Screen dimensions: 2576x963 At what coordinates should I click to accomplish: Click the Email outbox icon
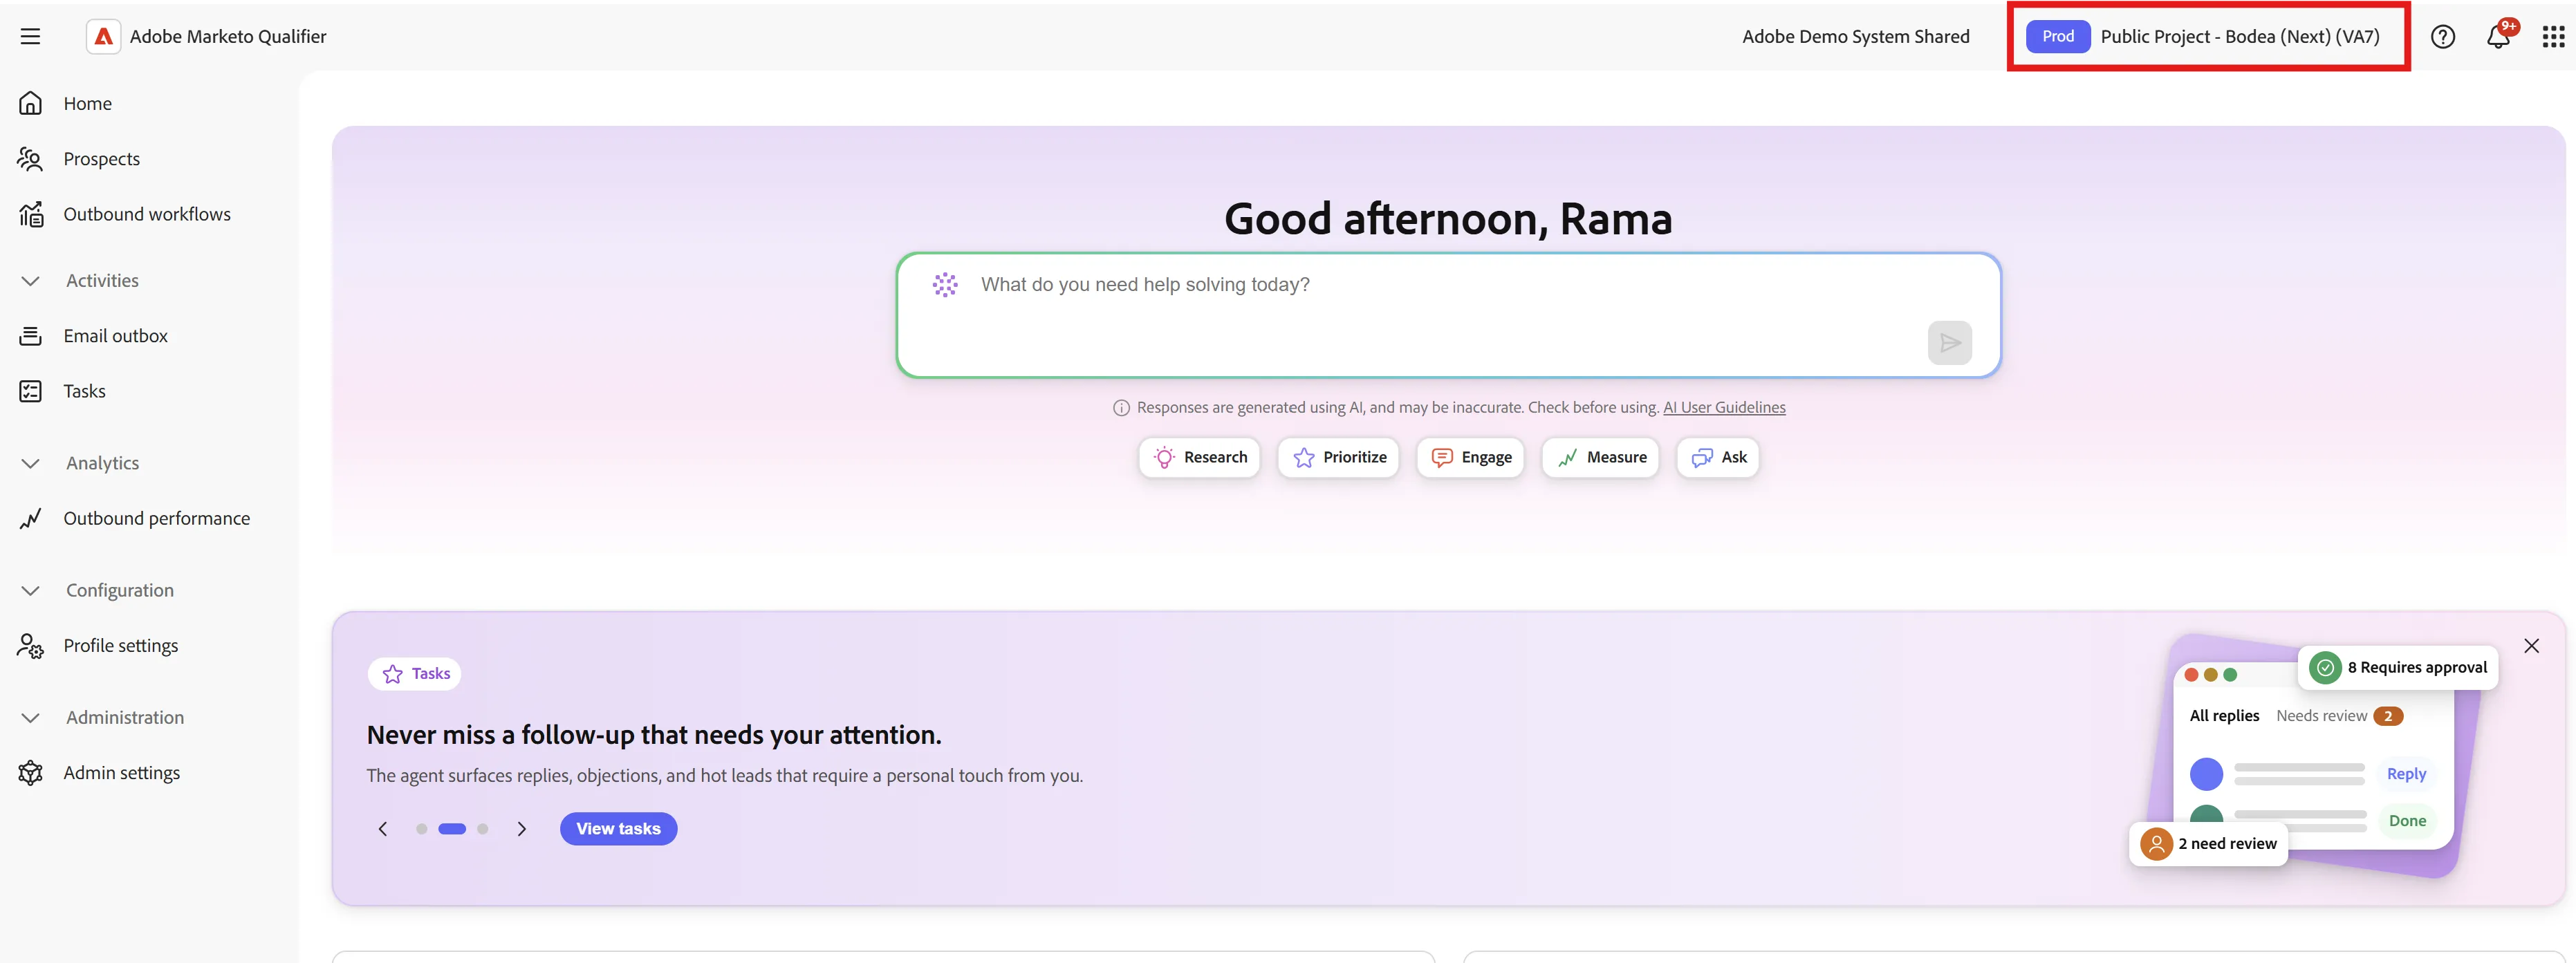coord(30,336)
